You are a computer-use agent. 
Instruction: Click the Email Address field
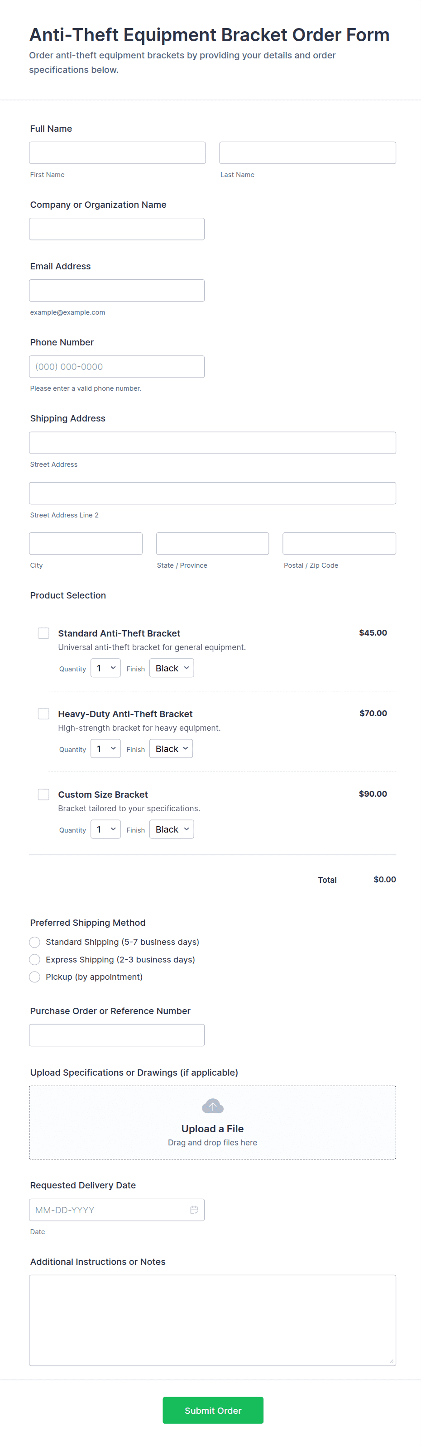(117, 290)
